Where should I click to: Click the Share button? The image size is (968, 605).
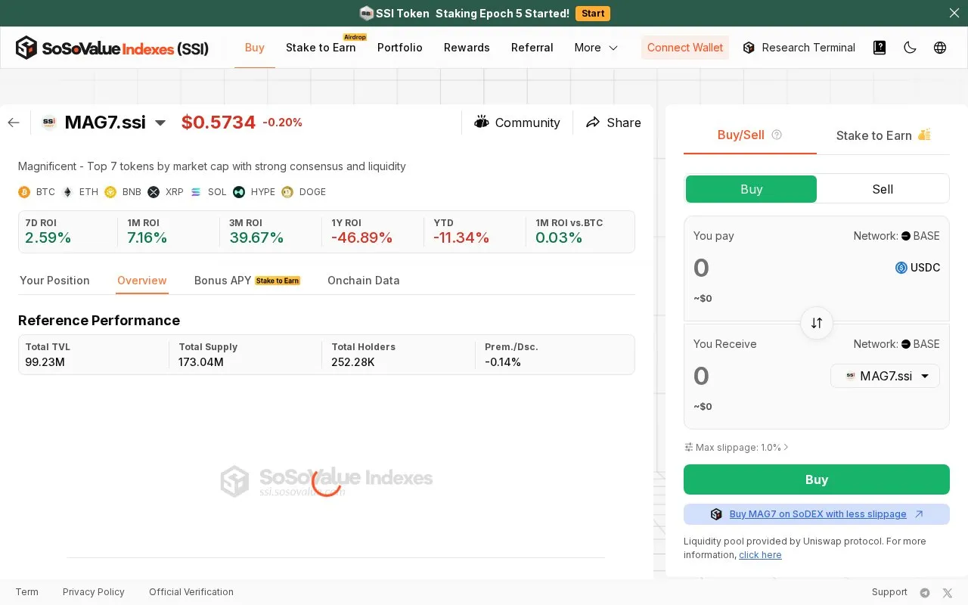613,123
